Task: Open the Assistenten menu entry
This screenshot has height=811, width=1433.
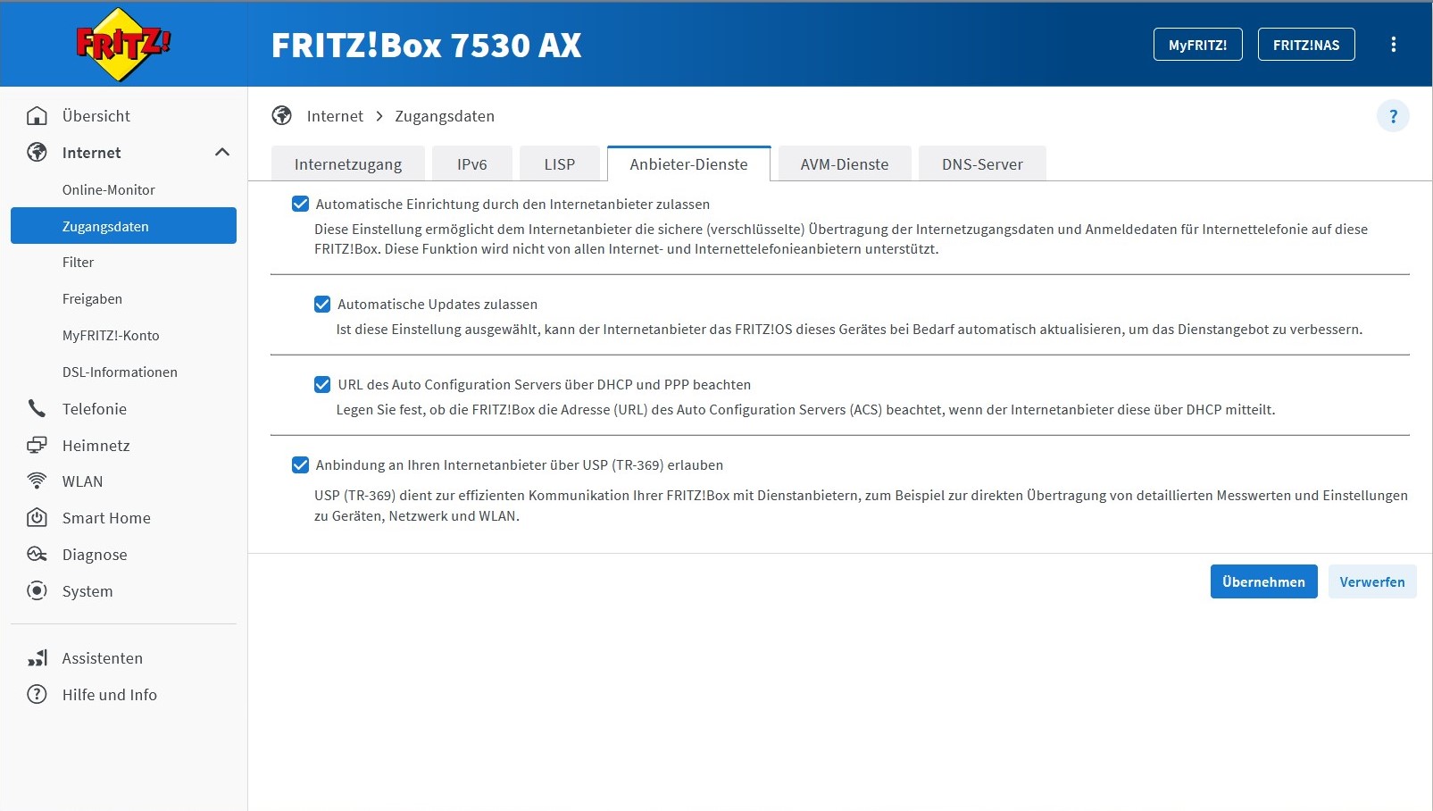Action: coord(123,658)
